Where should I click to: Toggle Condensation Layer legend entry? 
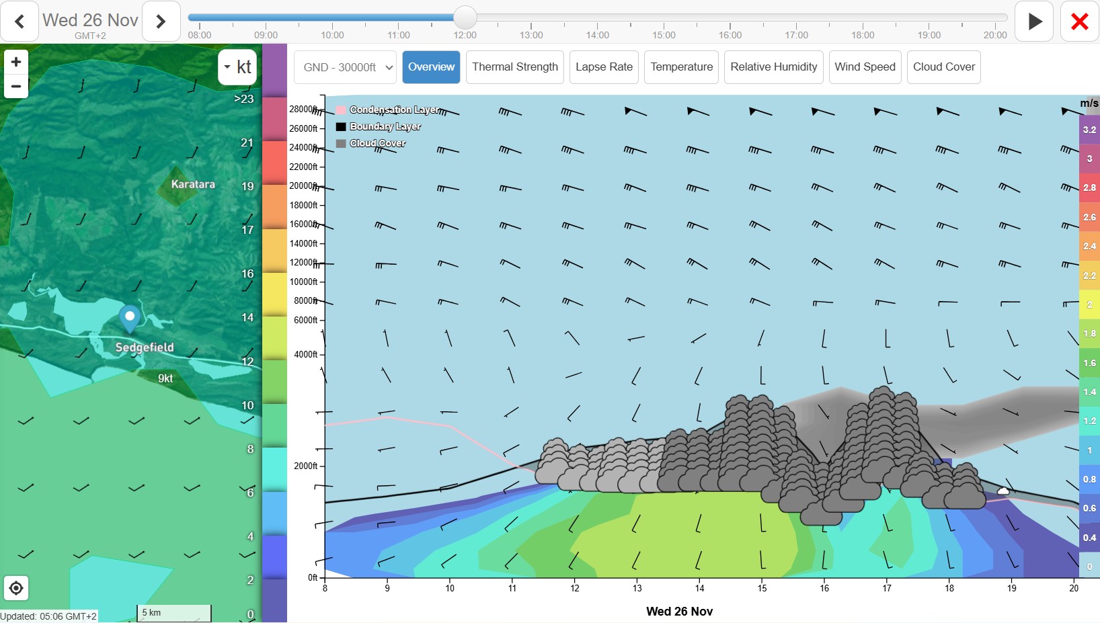(393, 110)
